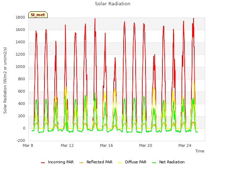The width and height of the screenshot is (226, 169).
Task: Click the 1200 y-axis tick label
Action: [x=20, y=55]
